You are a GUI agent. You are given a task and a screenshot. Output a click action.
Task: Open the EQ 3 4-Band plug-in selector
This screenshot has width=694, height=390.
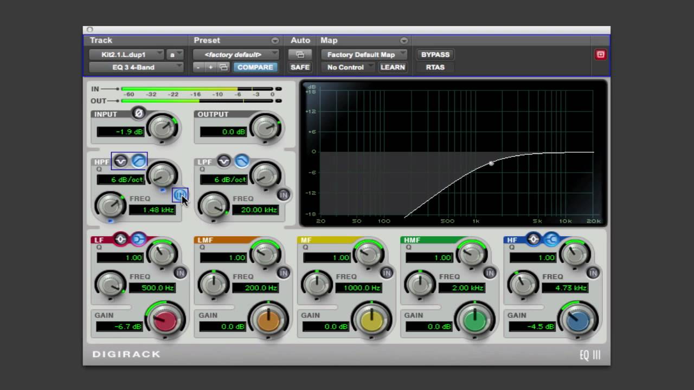coord(137,67)
